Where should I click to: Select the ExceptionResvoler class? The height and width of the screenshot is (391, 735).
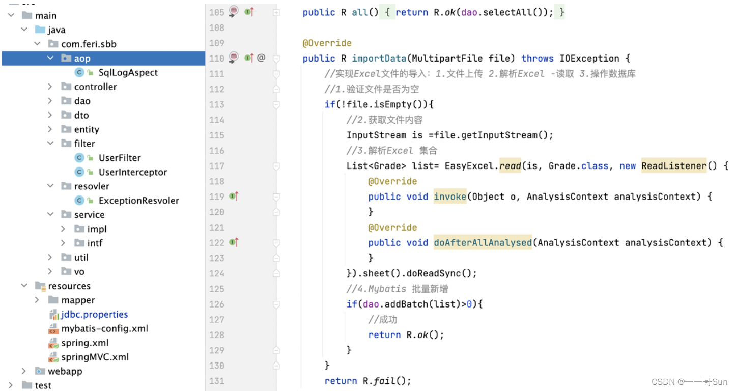coord(138,201)
